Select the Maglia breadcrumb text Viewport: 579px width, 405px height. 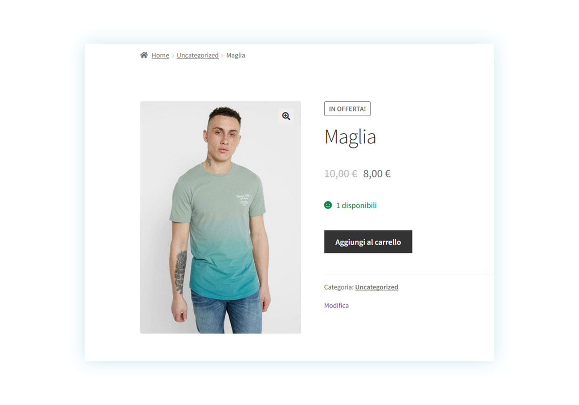point(236,55)
